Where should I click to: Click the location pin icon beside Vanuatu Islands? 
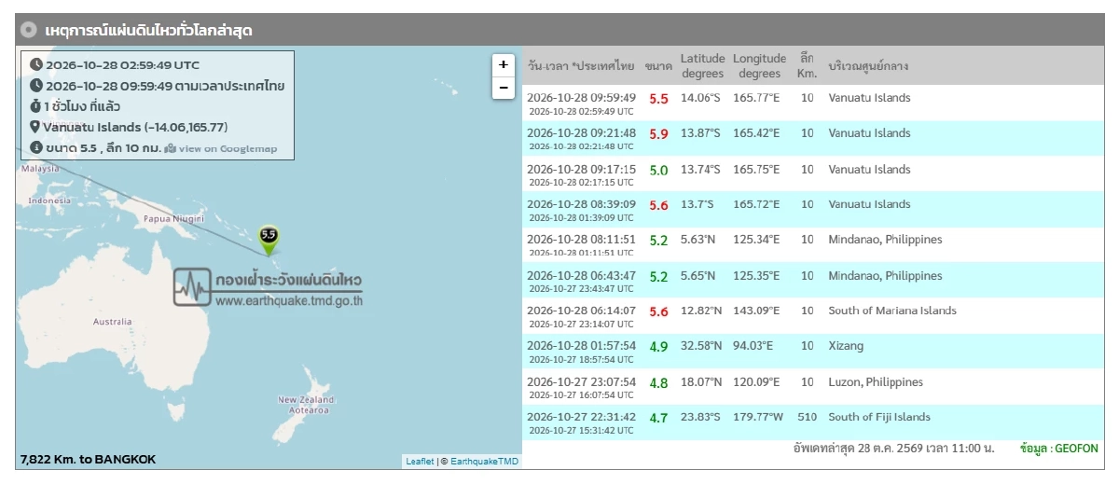(35, 127)
